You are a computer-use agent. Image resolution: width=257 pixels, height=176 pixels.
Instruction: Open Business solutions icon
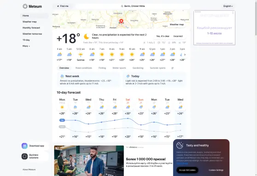point(24,156)
